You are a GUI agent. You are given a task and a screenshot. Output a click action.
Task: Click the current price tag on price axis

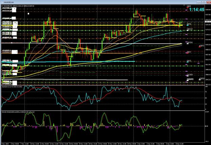pos(208,22)
